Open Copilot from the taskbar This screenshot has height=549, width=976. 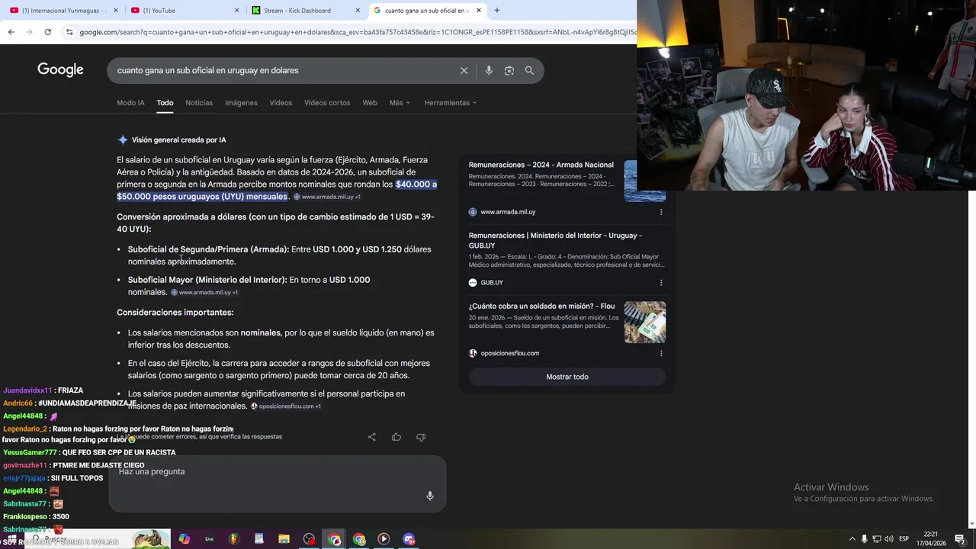pos(184,539)
